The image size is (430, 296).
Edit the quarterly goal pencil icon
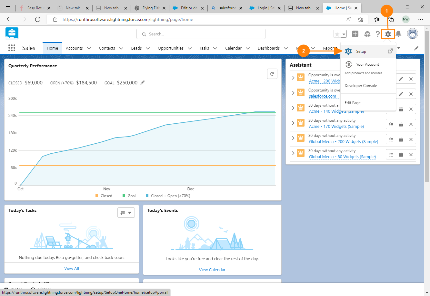(x=143, y=83)
